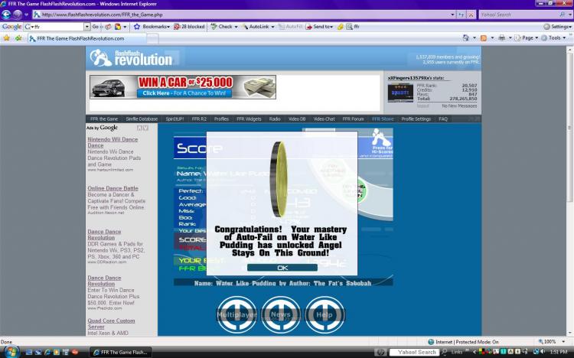574x358 pixels.
Task: Click the FlashFlash Revolution logo
Action: click(131, 58)
